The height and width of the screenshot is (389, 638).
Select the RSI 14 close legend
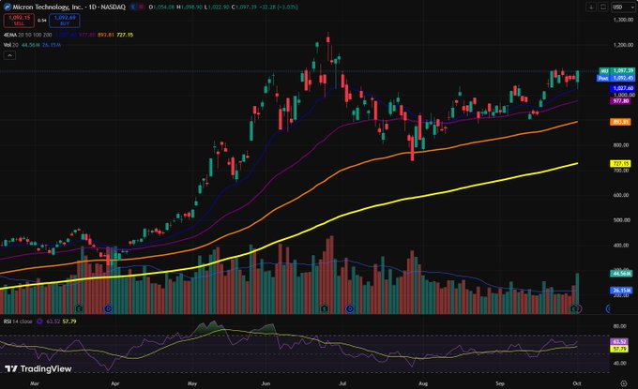pyautogui.click(x=18, y=322)
